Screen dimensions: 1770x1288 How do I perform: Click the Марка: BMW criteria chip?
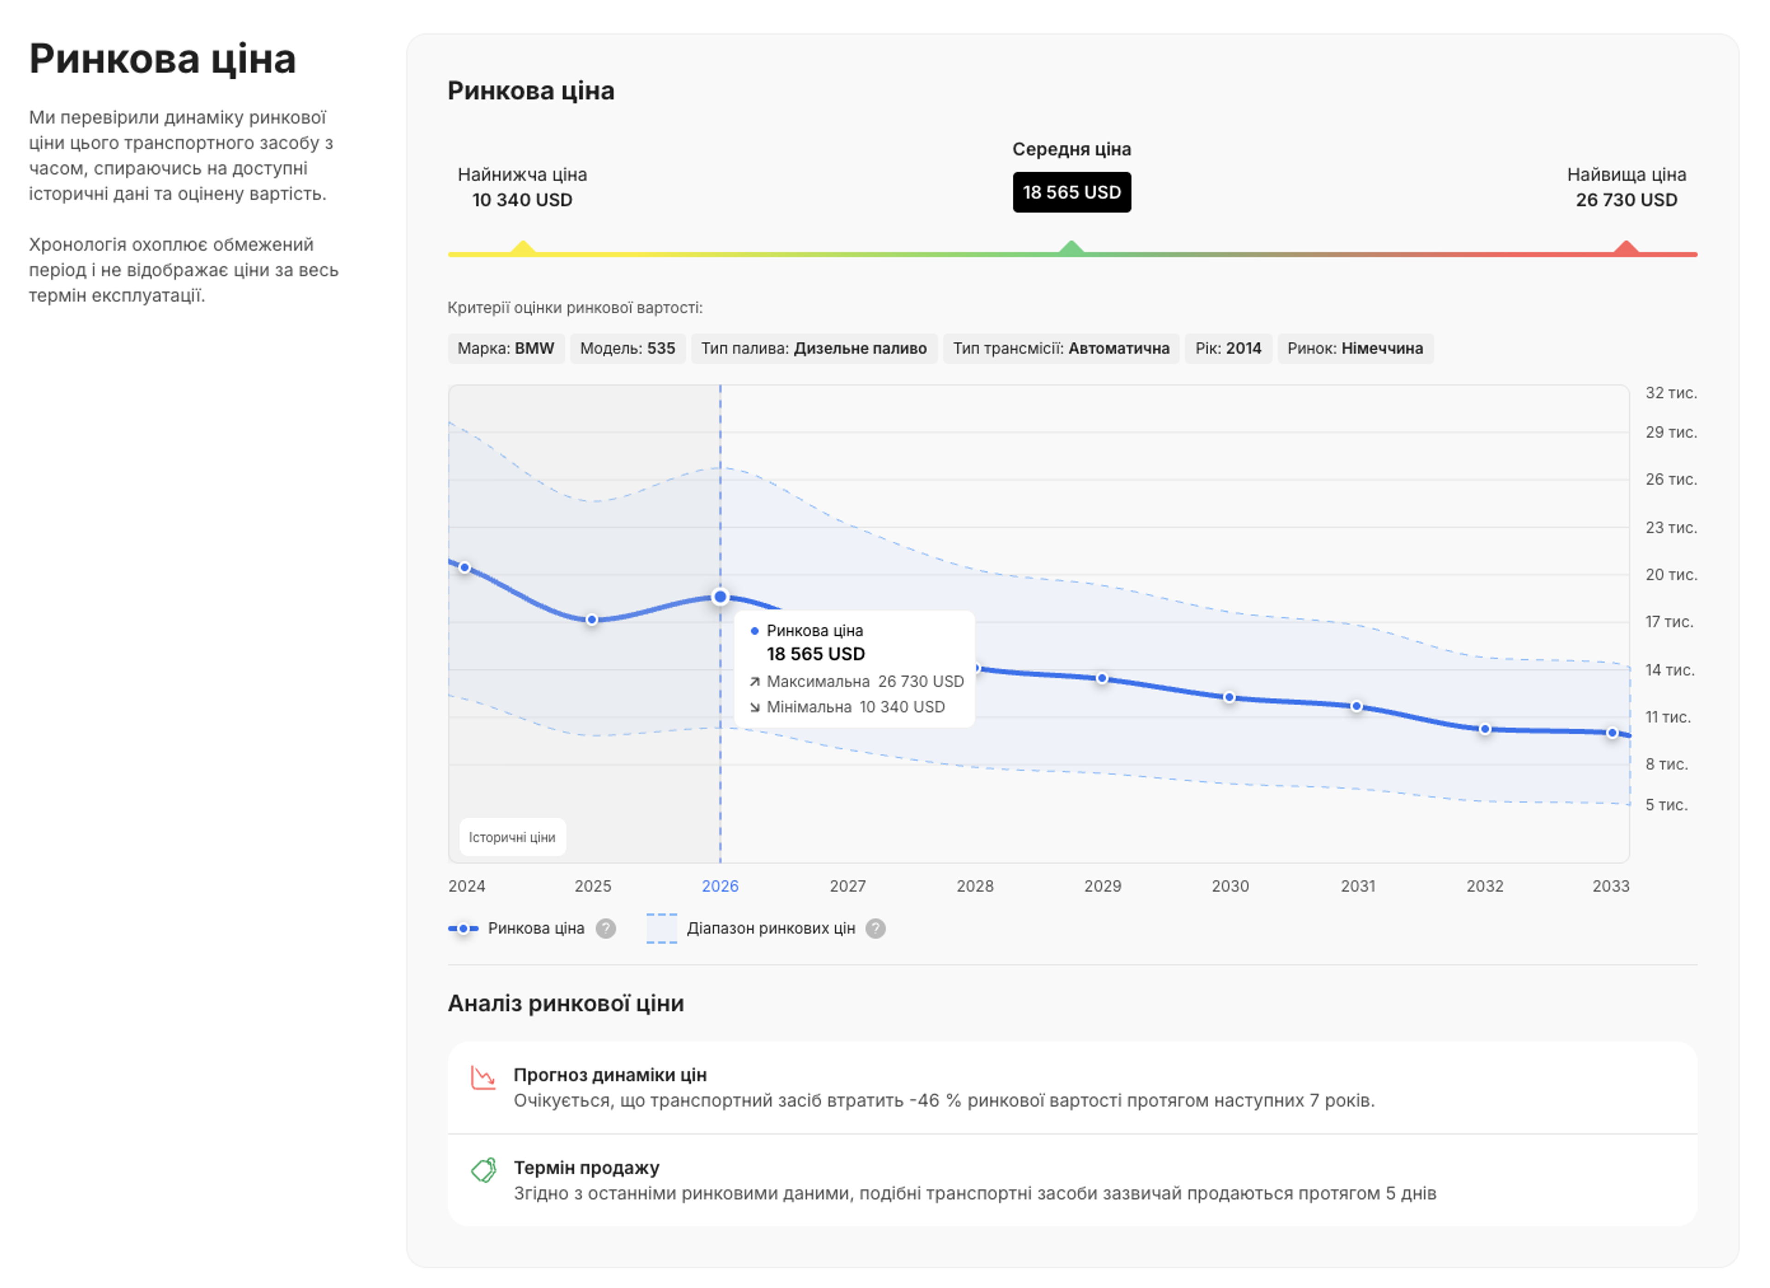[506, 349]
